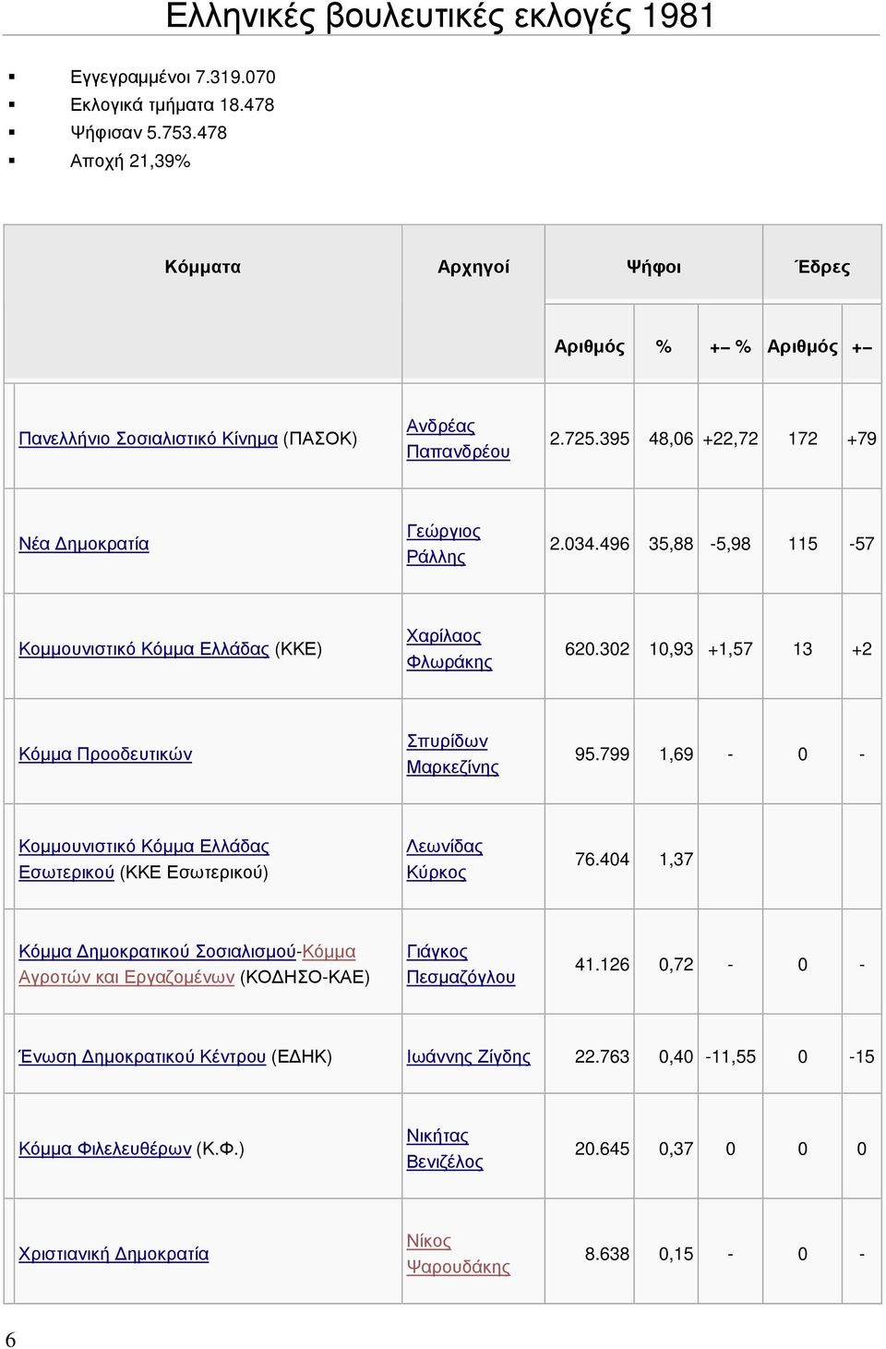
Task: Select the percentage 0,37
Action: [x=676, y=1150]
